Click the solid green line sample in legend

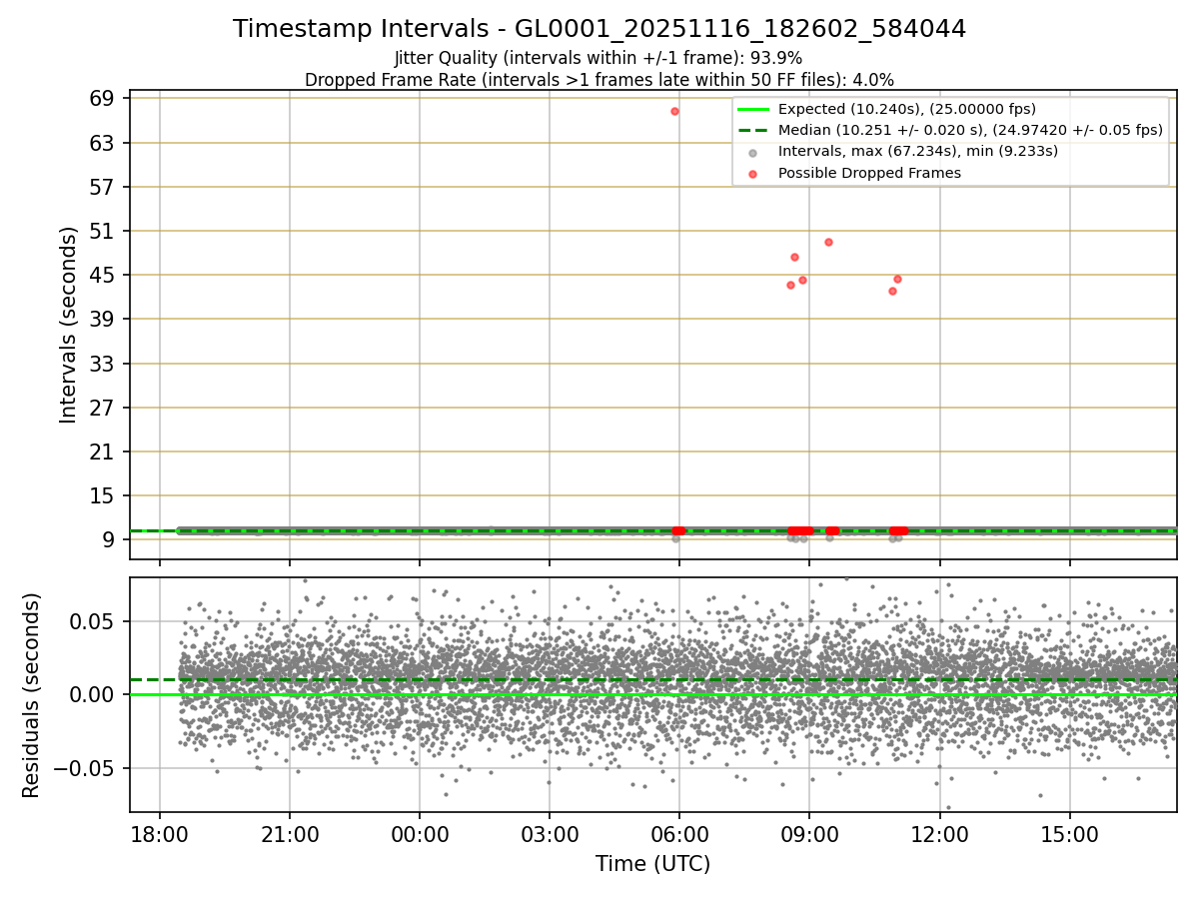coord(753,109)
